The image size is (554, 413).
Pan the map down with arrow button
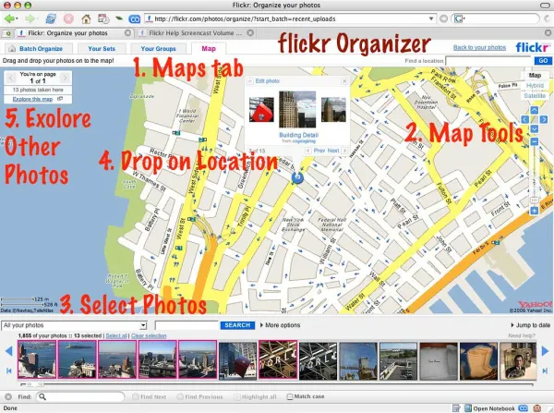[535, 128]
